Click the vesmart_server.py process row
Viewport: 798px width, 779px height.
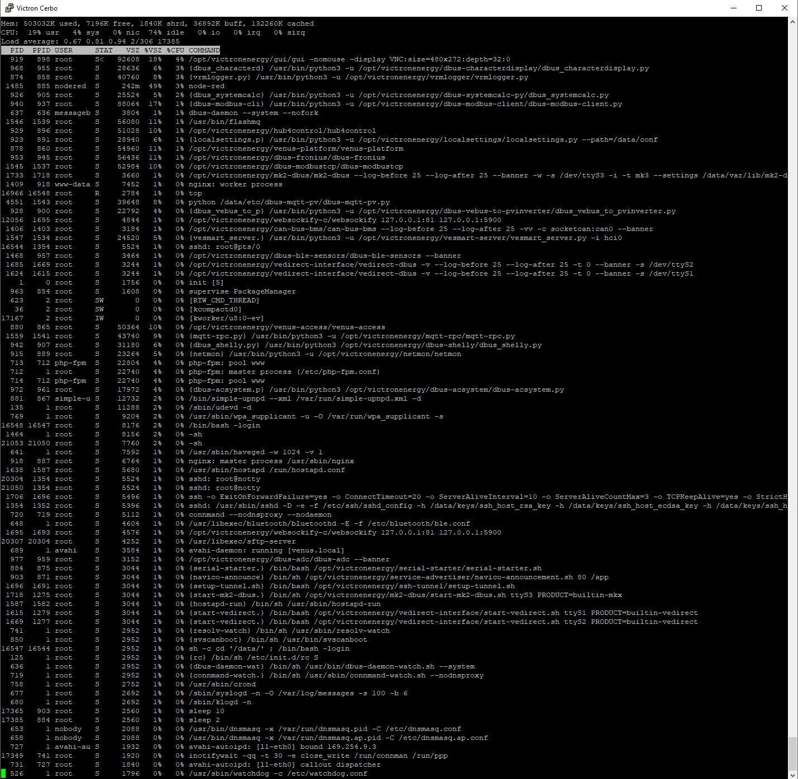pyautogui.click(x=312, y=238)
